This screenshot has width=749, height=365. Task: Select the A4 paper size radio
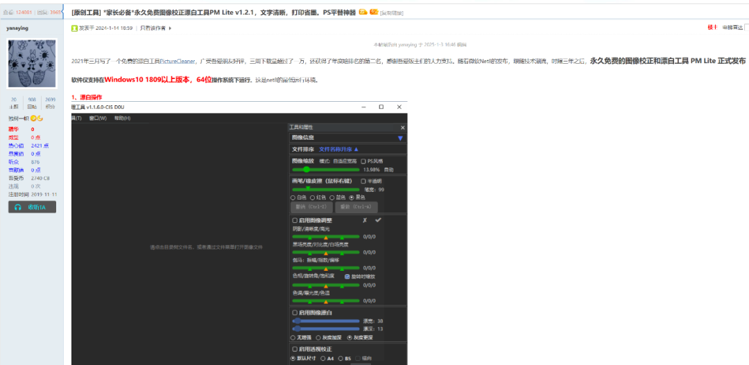pos(323,358)
